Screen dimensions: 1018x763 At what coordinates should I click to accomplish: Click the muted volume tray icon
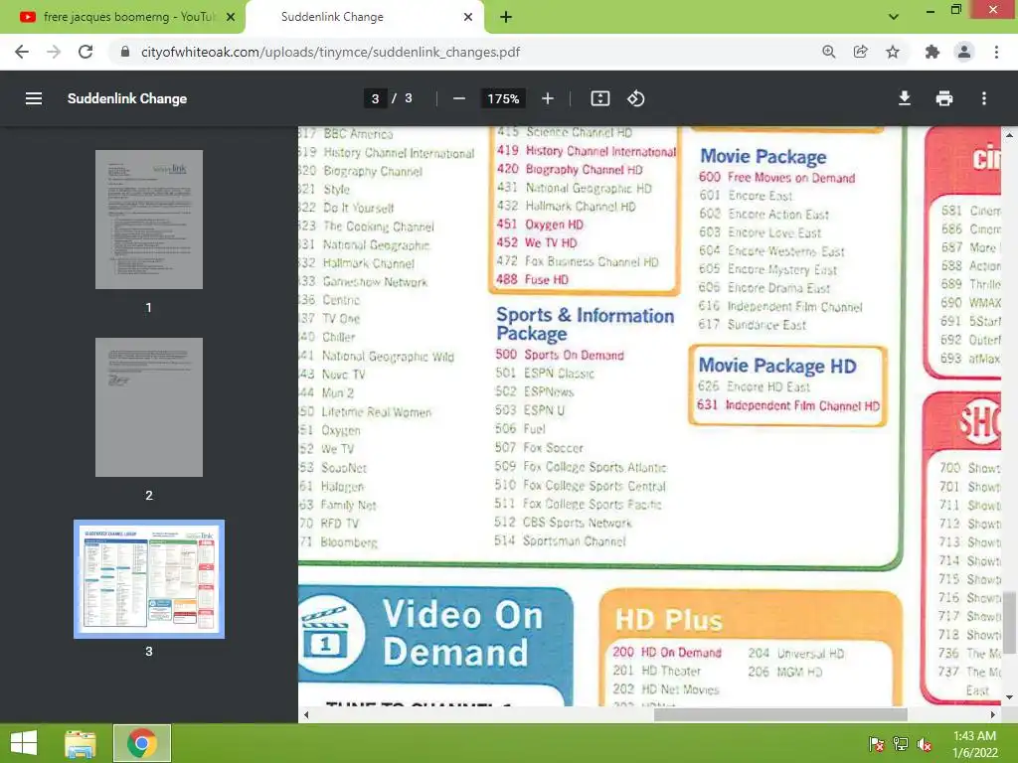[925, 743]
